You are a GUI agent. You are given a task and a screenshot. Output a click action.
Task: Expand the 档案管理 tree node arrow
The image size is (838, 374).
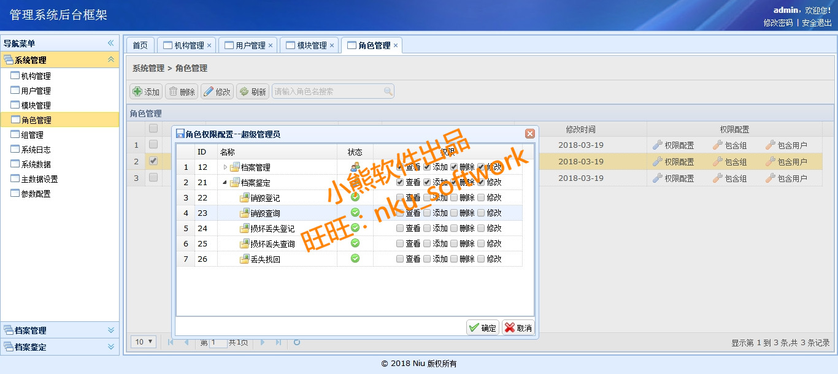click(225, 167)
